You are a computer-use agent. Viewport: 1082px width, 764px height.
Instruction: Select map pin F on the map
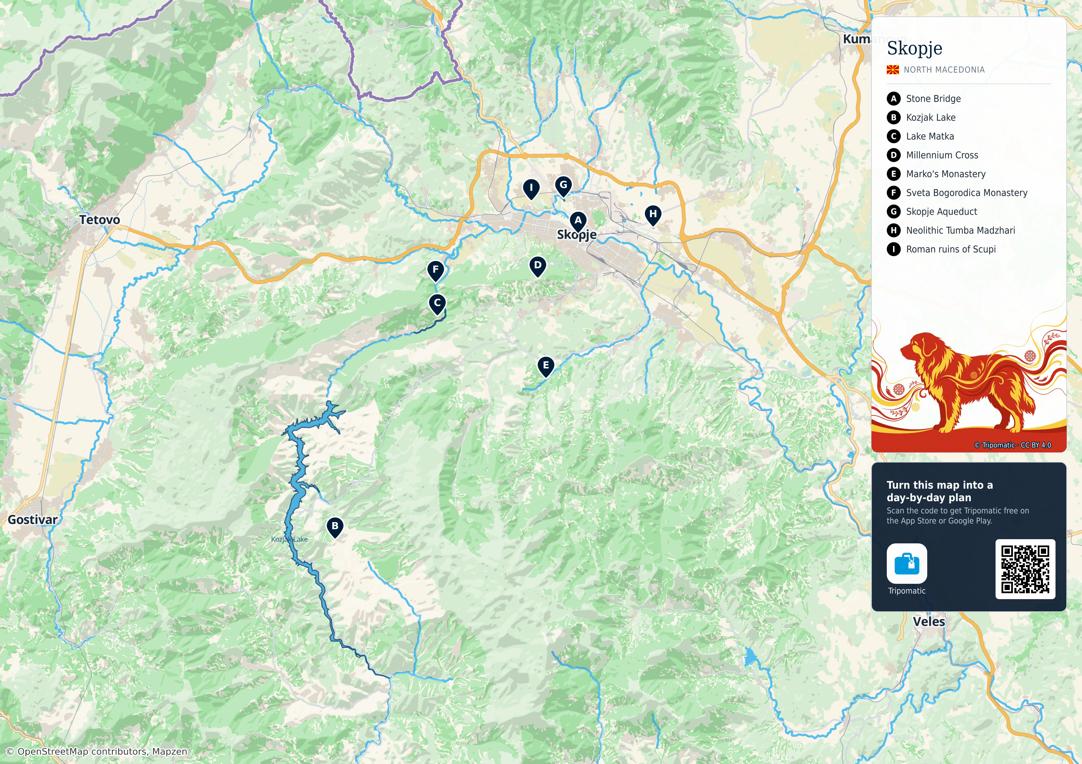click(x=435, y=272)
